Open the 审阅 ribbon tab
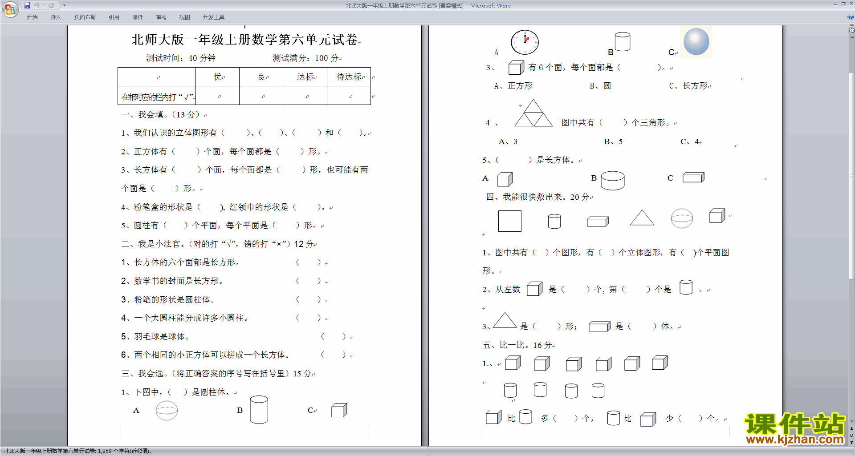 (161, 17)
